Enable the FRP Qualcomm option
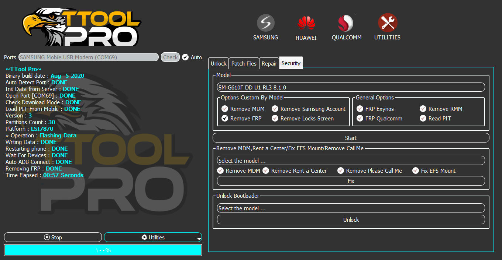This screenshot has height=260, width=502. [360, 118]
